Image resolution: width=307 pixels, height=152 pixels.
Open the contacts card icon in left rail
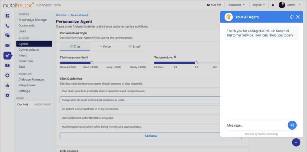7,65
